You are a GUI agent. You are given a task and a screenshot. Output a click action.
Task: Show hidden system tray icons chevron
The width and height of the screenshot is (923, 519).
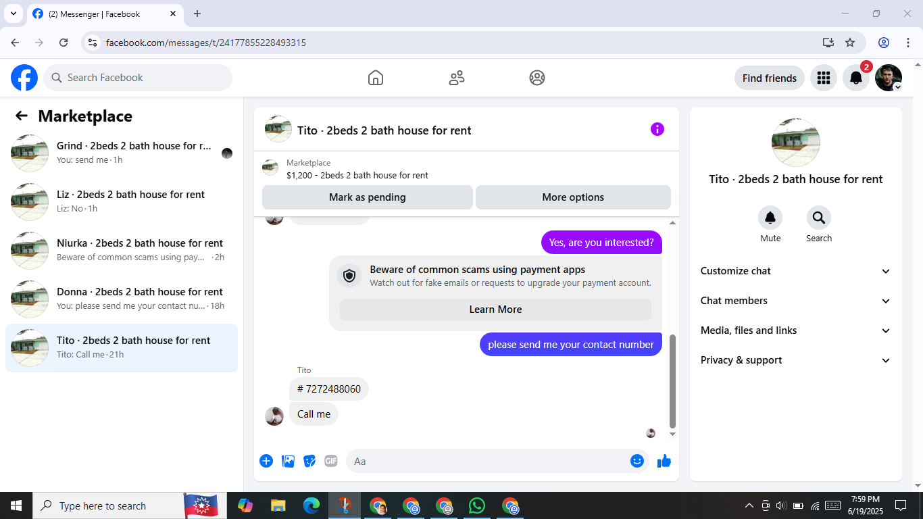click(749, 505)
